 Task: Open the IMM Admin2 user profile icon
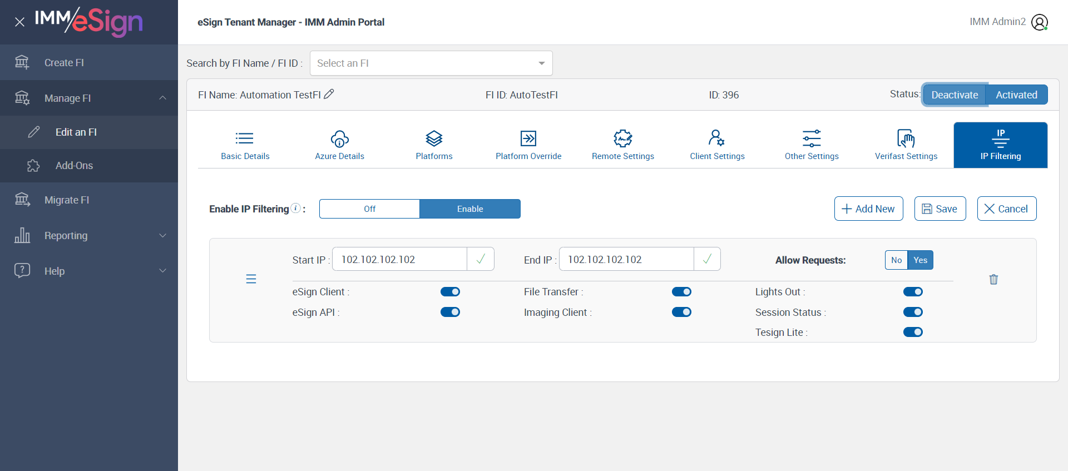point(1039,22)
